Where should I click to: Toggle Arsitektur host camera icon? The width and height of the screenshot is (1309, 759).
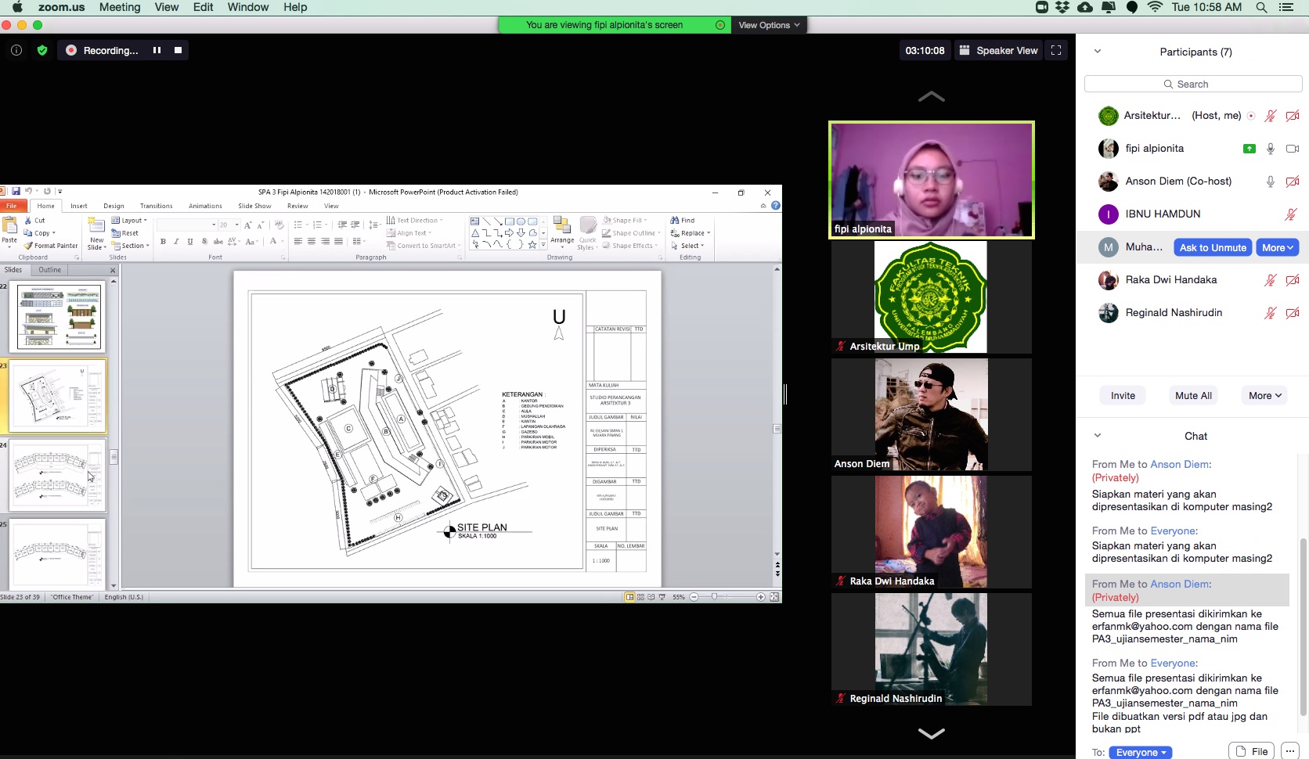click(x=1293, y=116)
